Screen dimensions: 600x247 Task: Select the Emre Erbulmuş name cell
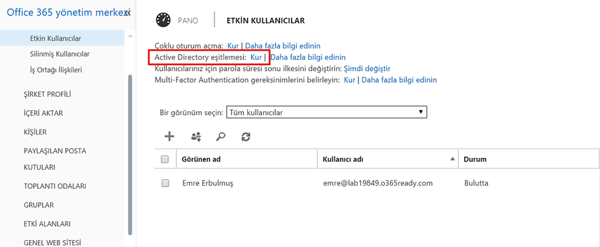click(207, 184)
